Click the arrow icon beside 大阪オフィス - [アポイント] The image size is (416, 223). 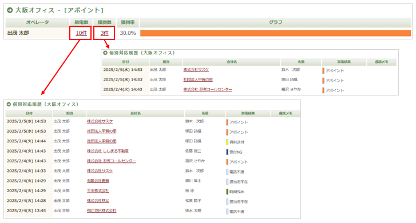[x=10, y=10]
